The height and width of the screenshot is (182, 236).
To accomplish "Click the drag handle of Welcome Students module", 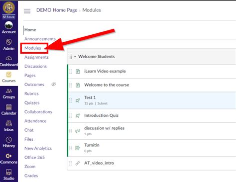I will pyautogui.click(x=71, y=57).
